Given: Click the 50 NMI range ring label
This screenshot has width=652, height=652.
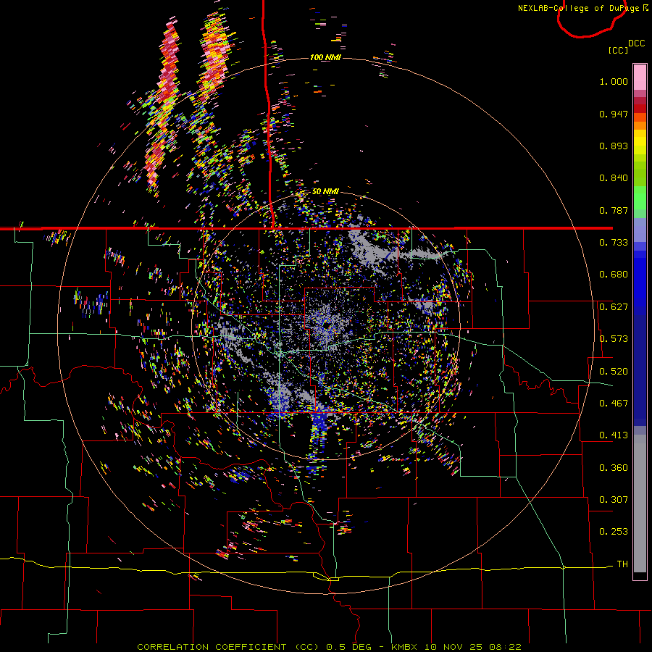Looking at the screenshot, I should 325,191.
